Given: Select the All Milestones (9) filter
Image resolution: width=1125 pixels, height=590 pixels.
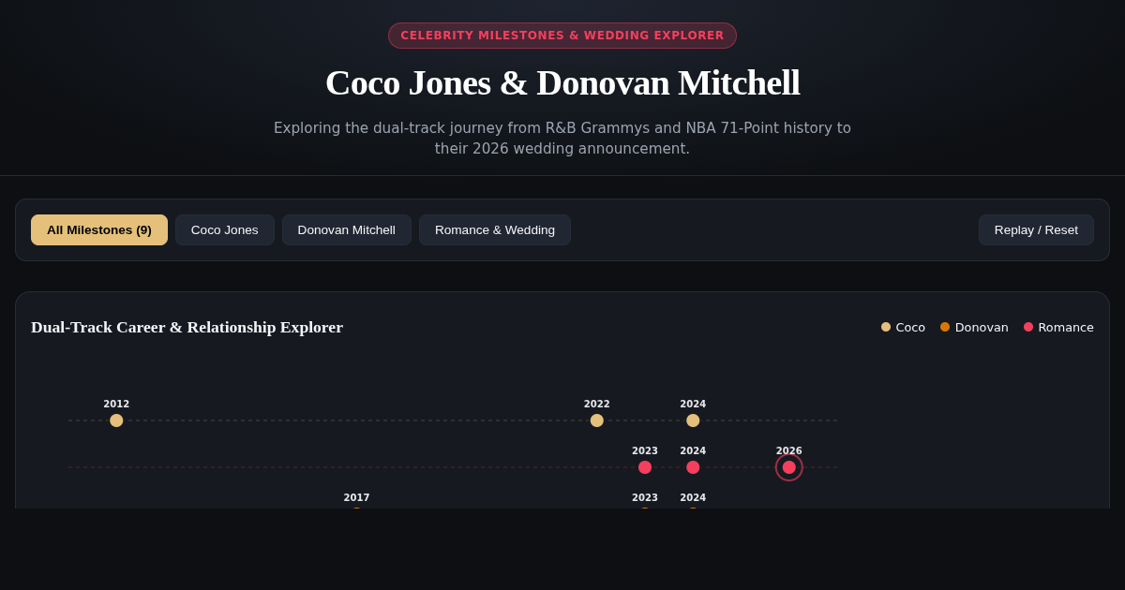Looking at the screenshot, I should click(x=99, y=229).
